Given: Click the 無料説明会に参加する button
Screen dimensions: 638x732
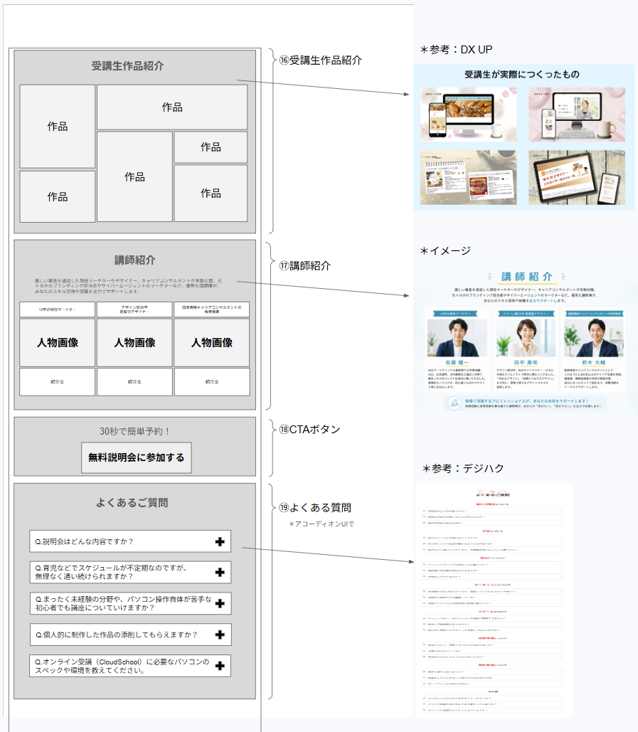Looking at the screenshot, I should click(x=137, y=457).
